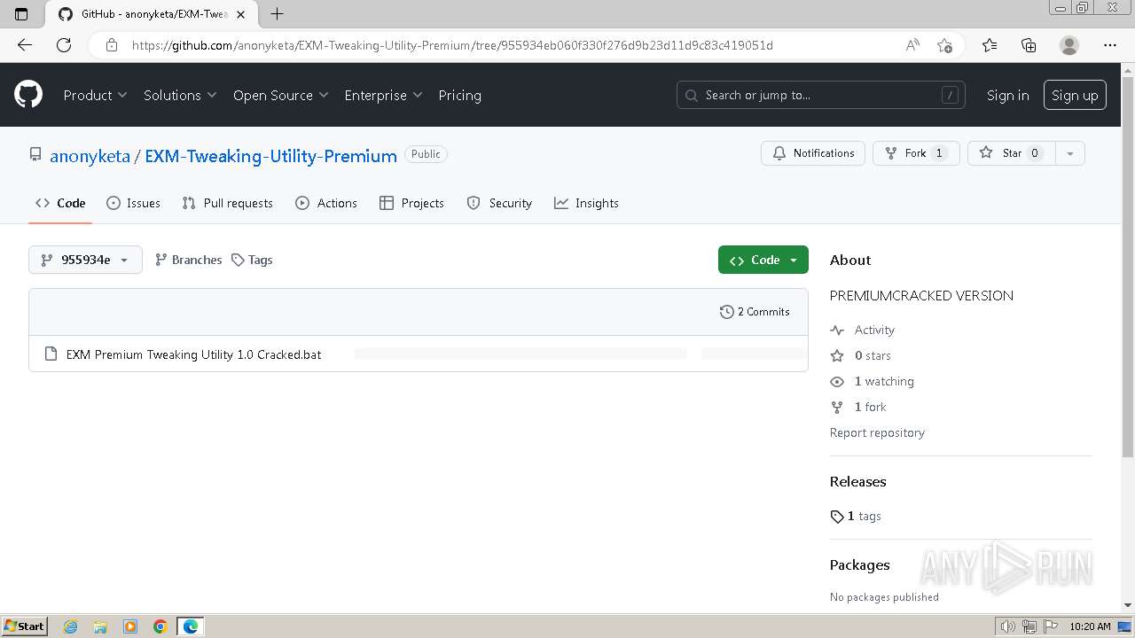Switch to the Pull requests tab
This screenshot has height=638, width=1135.
[x=228, y=203]
